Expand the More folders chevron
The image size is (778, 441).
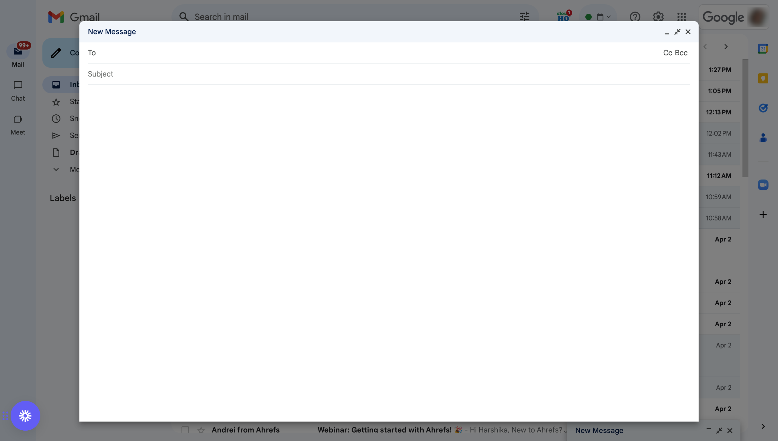click(x=56, y=169)
